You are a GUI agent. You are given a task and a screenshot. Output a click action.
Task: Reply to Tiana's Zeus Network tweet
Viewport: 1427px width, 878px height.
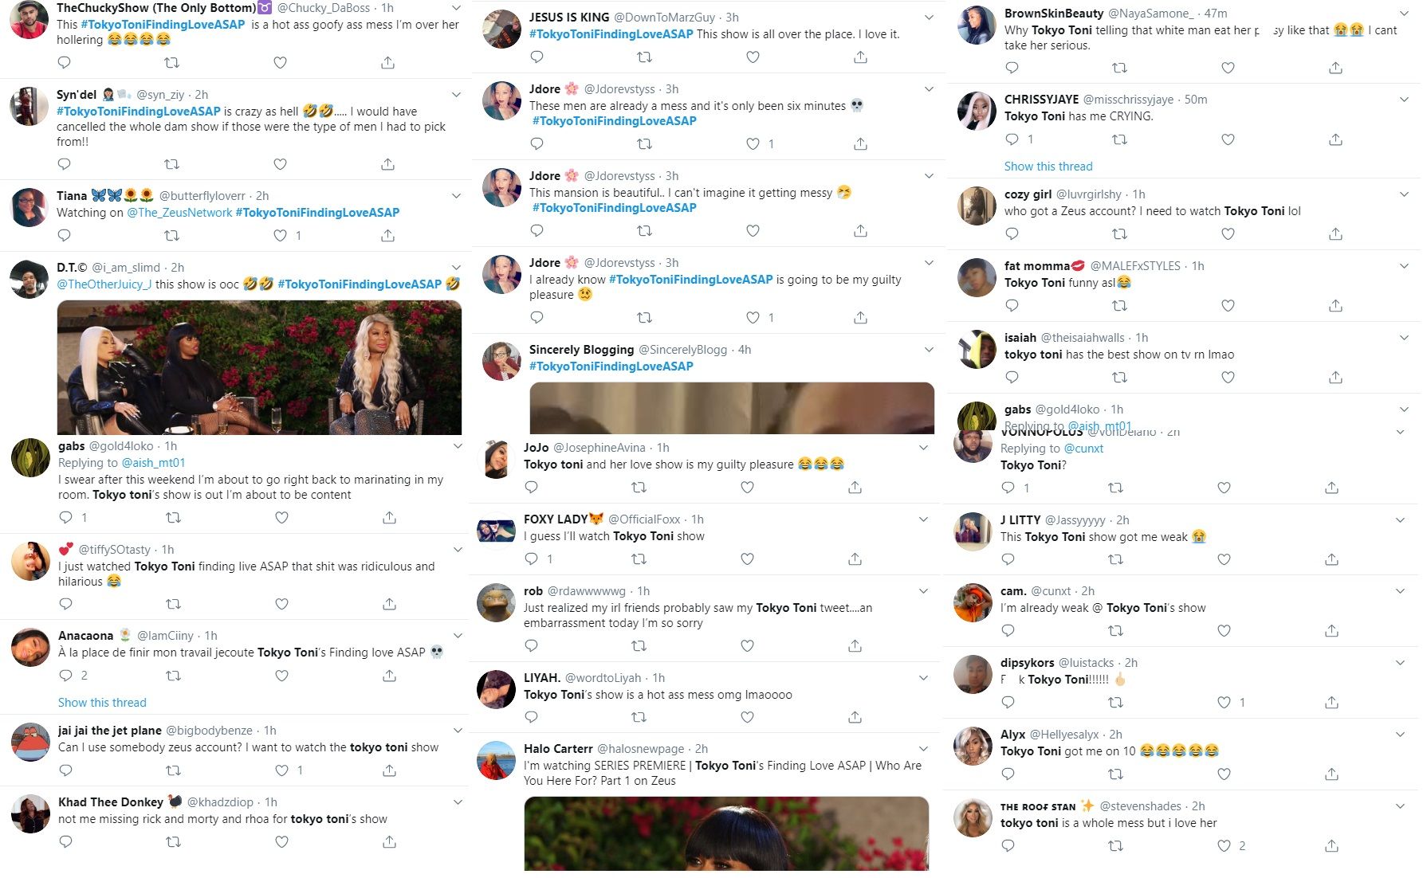(x=65, y=235)
